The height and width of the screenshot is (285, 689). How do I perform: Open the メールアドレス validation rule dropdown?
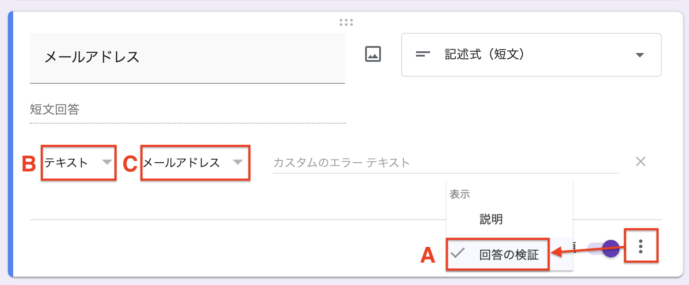194,163
